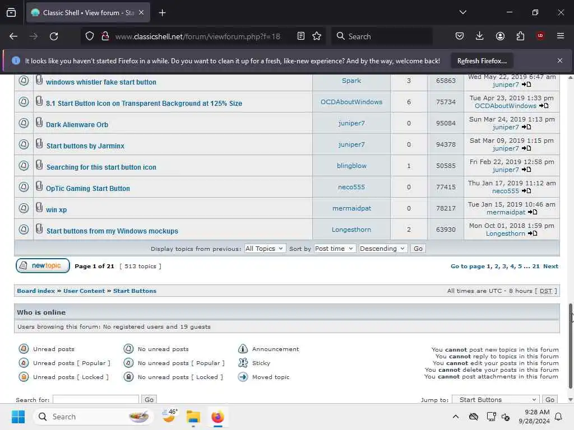Open the All Topics dropdown
The image size is (574, 430).
point(265,249)
